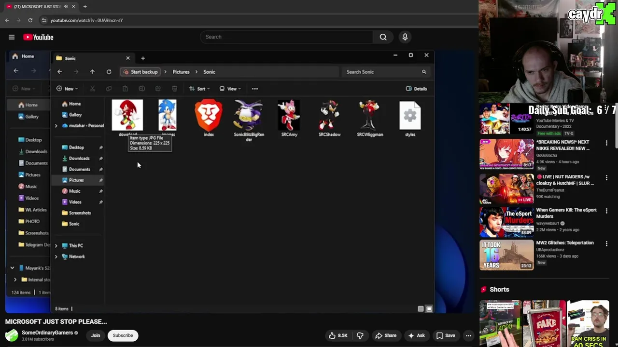Save the video to a playlist

446,335
